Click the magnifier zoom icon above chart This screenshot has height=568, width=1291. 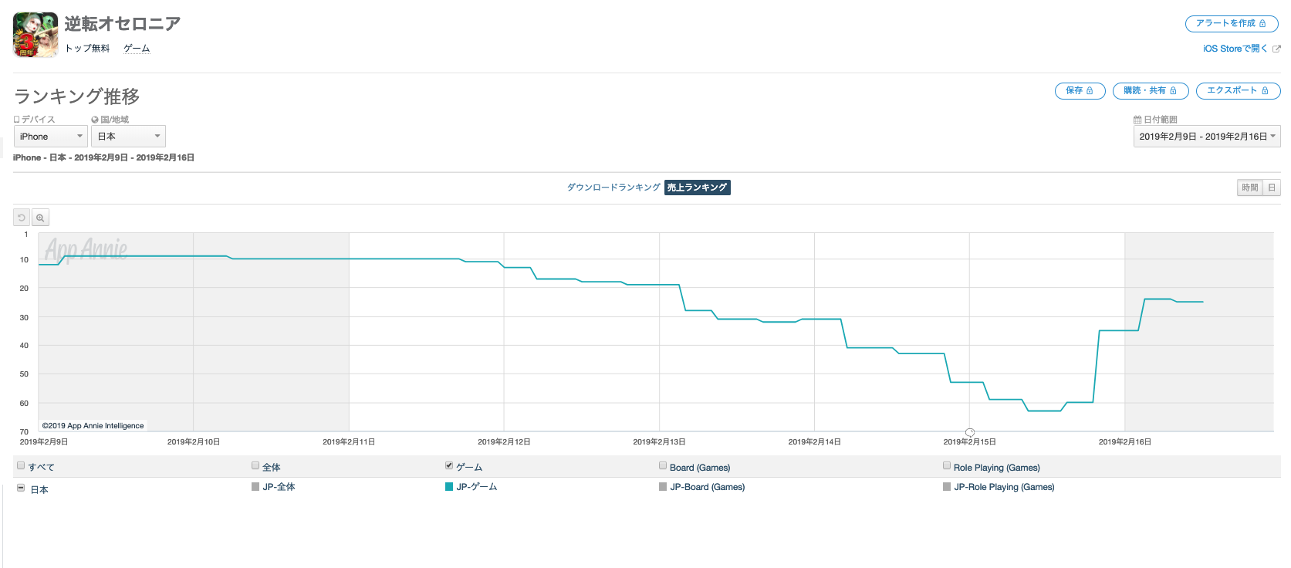(x=40, y=218)
